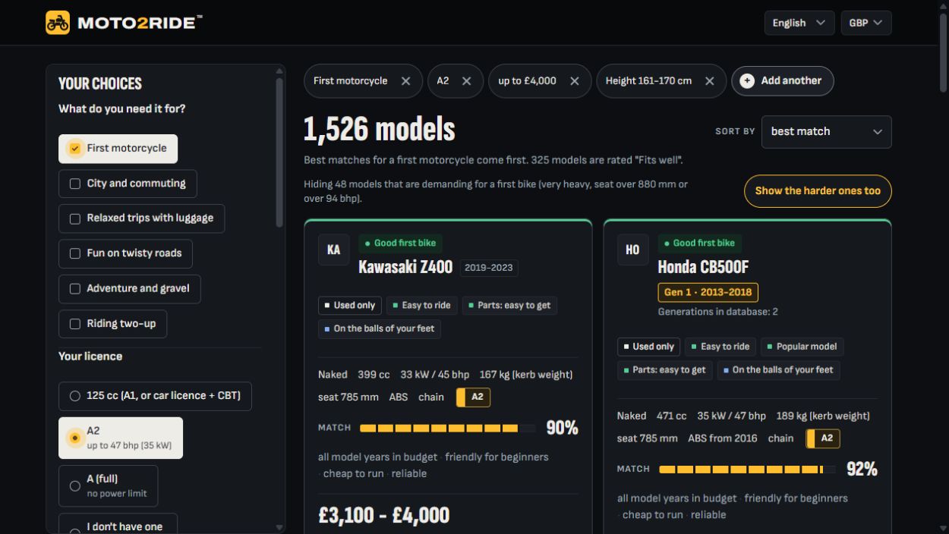Screen dimensions: 949x534
Task: Click the Height 161–170 cm chip label
Action: (x=648, y=81)
